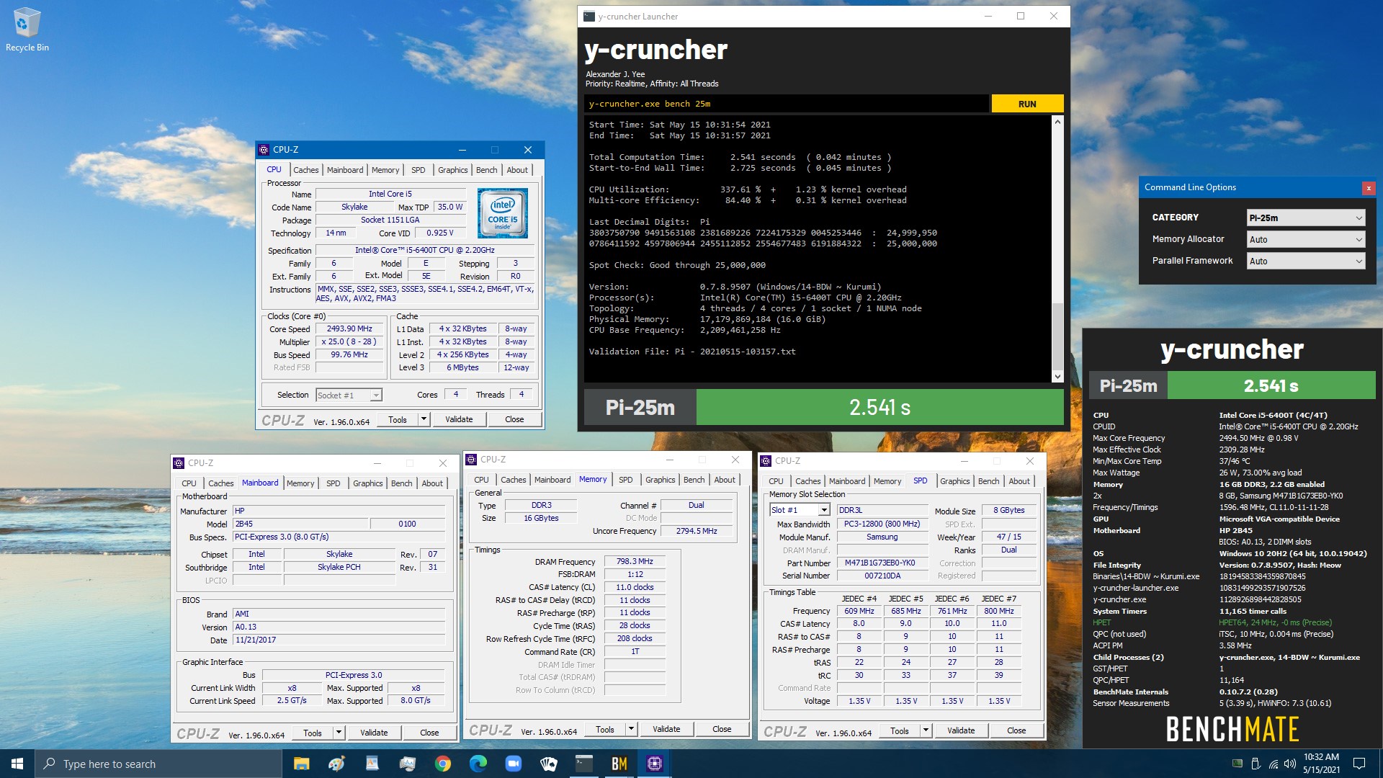The height and width of the screenshot is (778, 1383).
Task: Click the green 2.541 s BenchMate result banner
Action: point(1271,385)
